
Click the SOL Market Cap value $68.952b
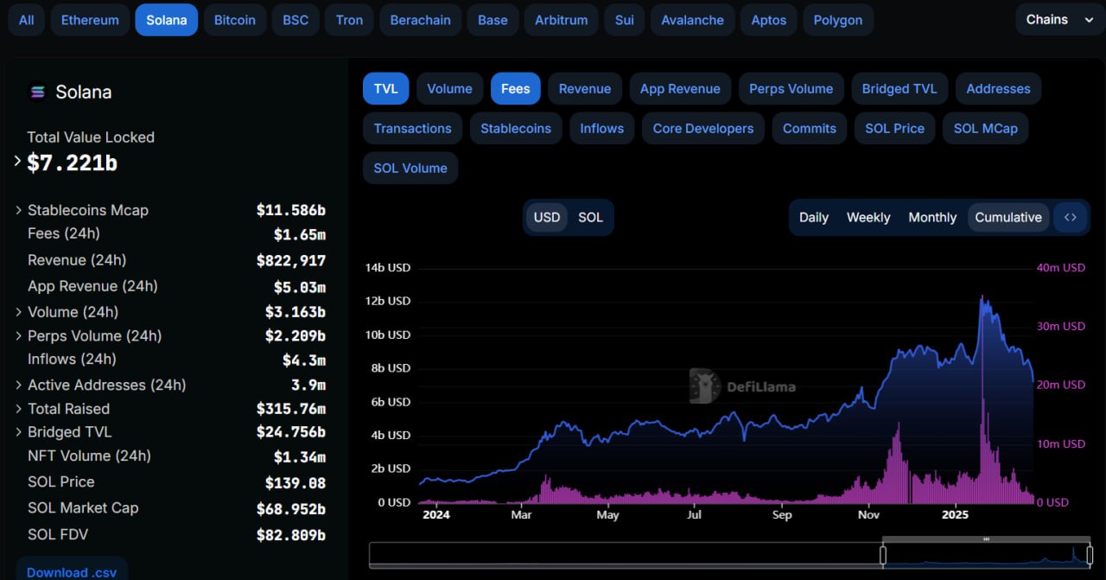coord(291,508)
